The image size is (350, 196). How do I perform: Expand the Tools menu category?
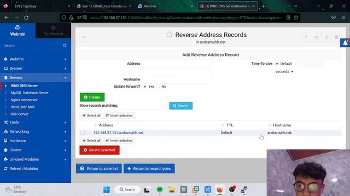coord(36,122)
